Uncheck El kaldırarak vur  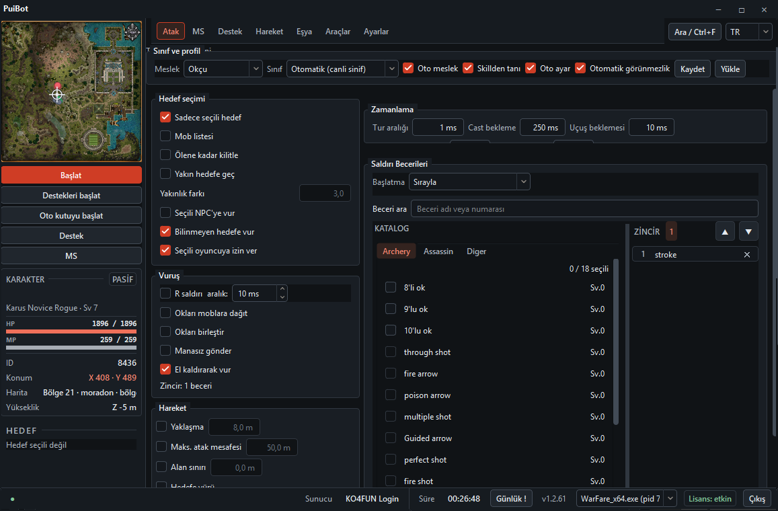pyautogui.click(x=165, y=369)
